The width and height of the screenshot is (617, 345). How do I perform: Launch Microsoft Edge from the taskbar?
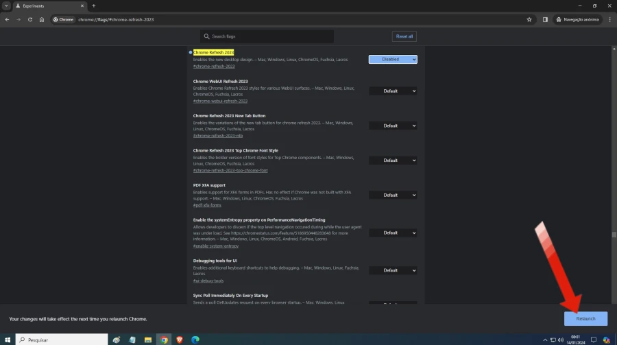(x=195, y=340)
